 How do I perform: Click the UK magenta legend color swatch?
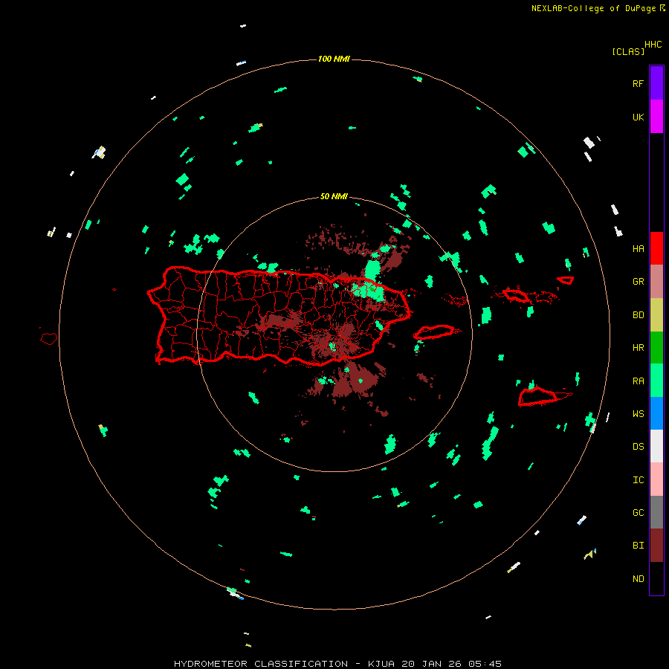(656, 117)
